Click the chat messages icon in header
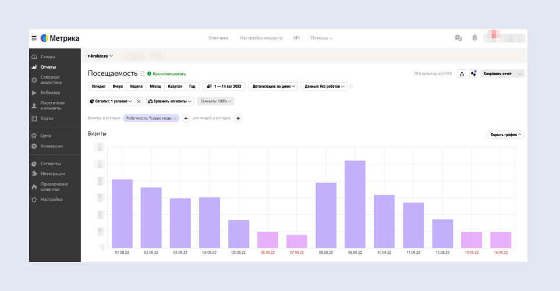This screenshot has height=291, width=560. pyautogui.click(x=458, y=38)
